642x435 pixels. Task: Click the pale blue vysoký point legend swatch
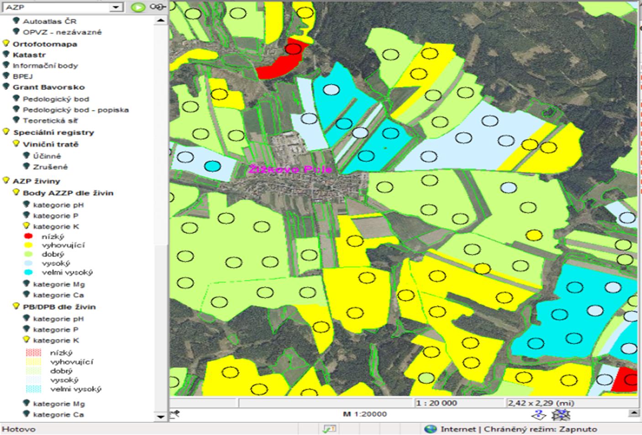(x=28, y=263)
